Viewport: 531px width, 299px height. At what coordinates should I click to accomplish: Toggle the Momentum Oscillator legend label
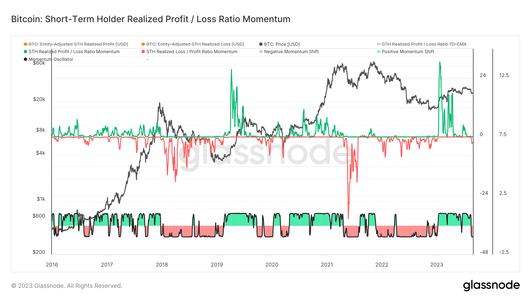[x=51, y=59]
